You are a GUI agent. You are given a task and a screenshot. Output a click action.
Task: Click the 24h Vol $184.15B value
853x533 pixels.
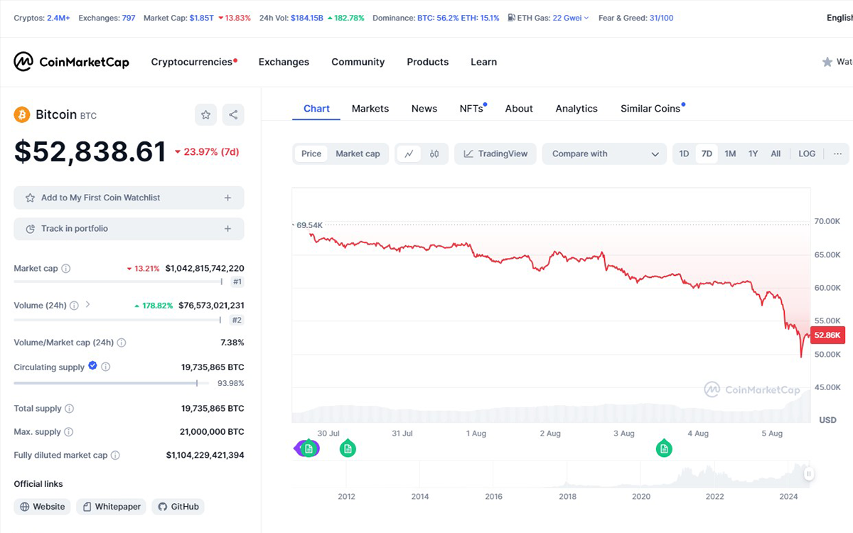[307, 18]
